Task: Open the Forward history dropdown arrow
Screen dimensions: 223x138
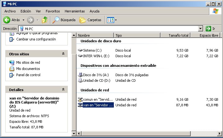Action: (37, 20)
